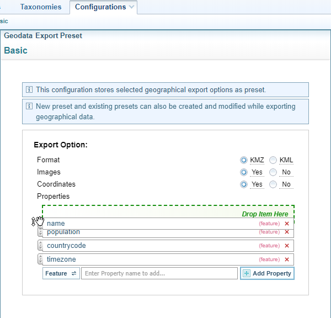
Task: Delete the countrycode property row
Action: point(286,246)
